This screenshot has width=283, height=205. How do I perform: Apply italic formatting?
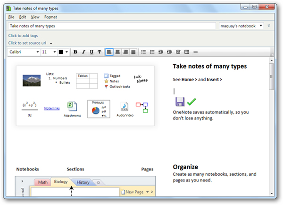[x=83, y=52]
